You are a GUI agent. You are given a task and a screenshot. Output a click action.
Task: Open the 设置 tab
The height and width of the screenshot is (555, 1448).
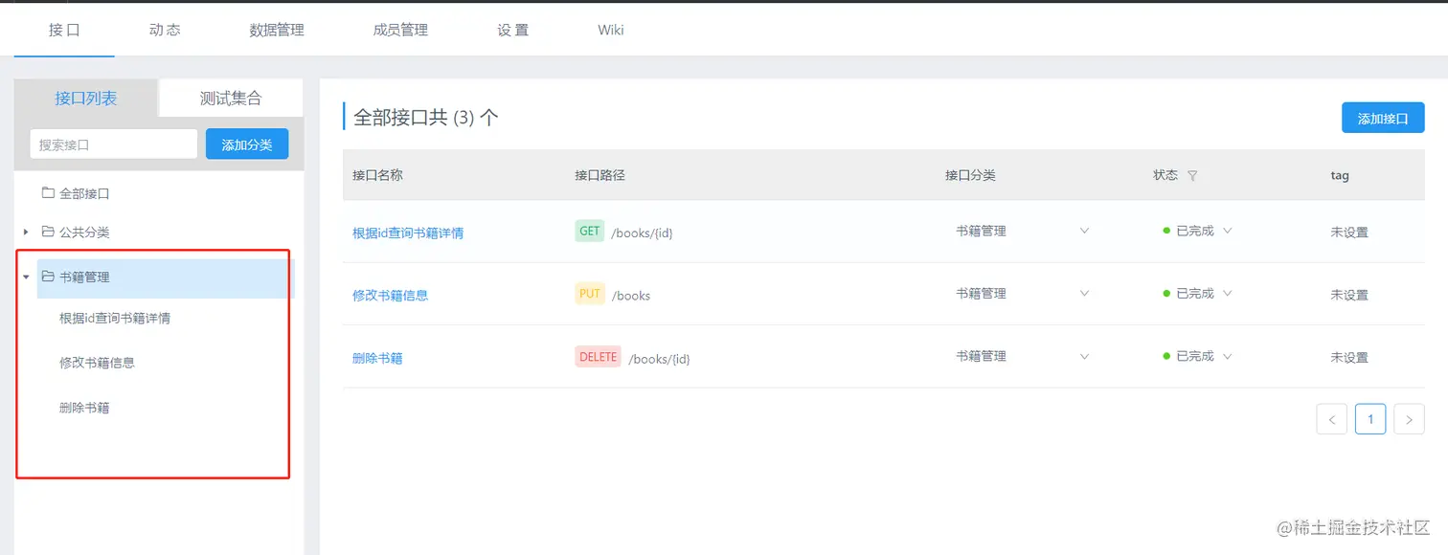[x=513, y=30]
